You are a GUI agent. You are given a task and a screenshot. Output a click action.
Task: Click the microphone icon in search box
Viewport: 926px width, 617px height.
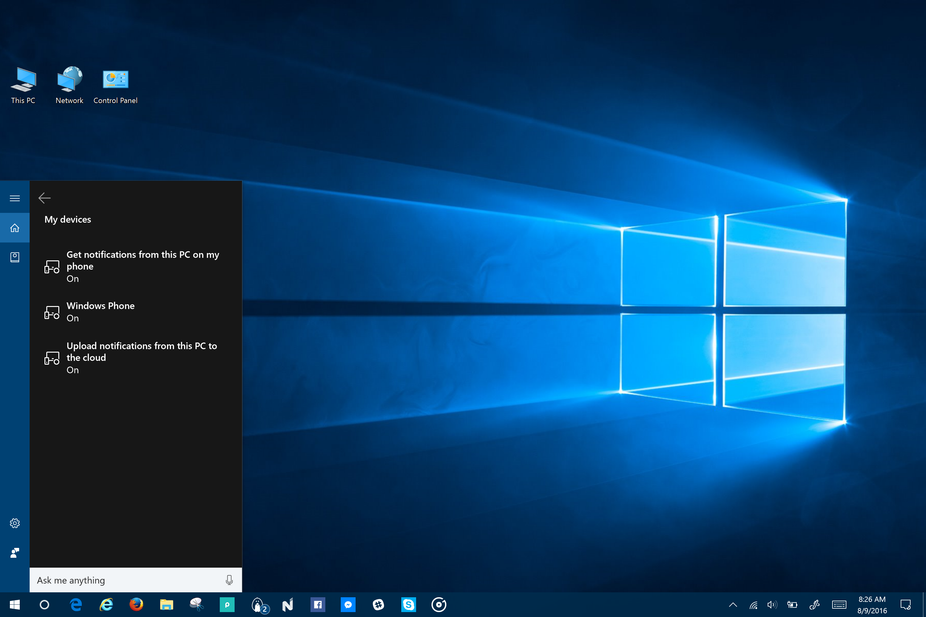(x=229, y=580)
